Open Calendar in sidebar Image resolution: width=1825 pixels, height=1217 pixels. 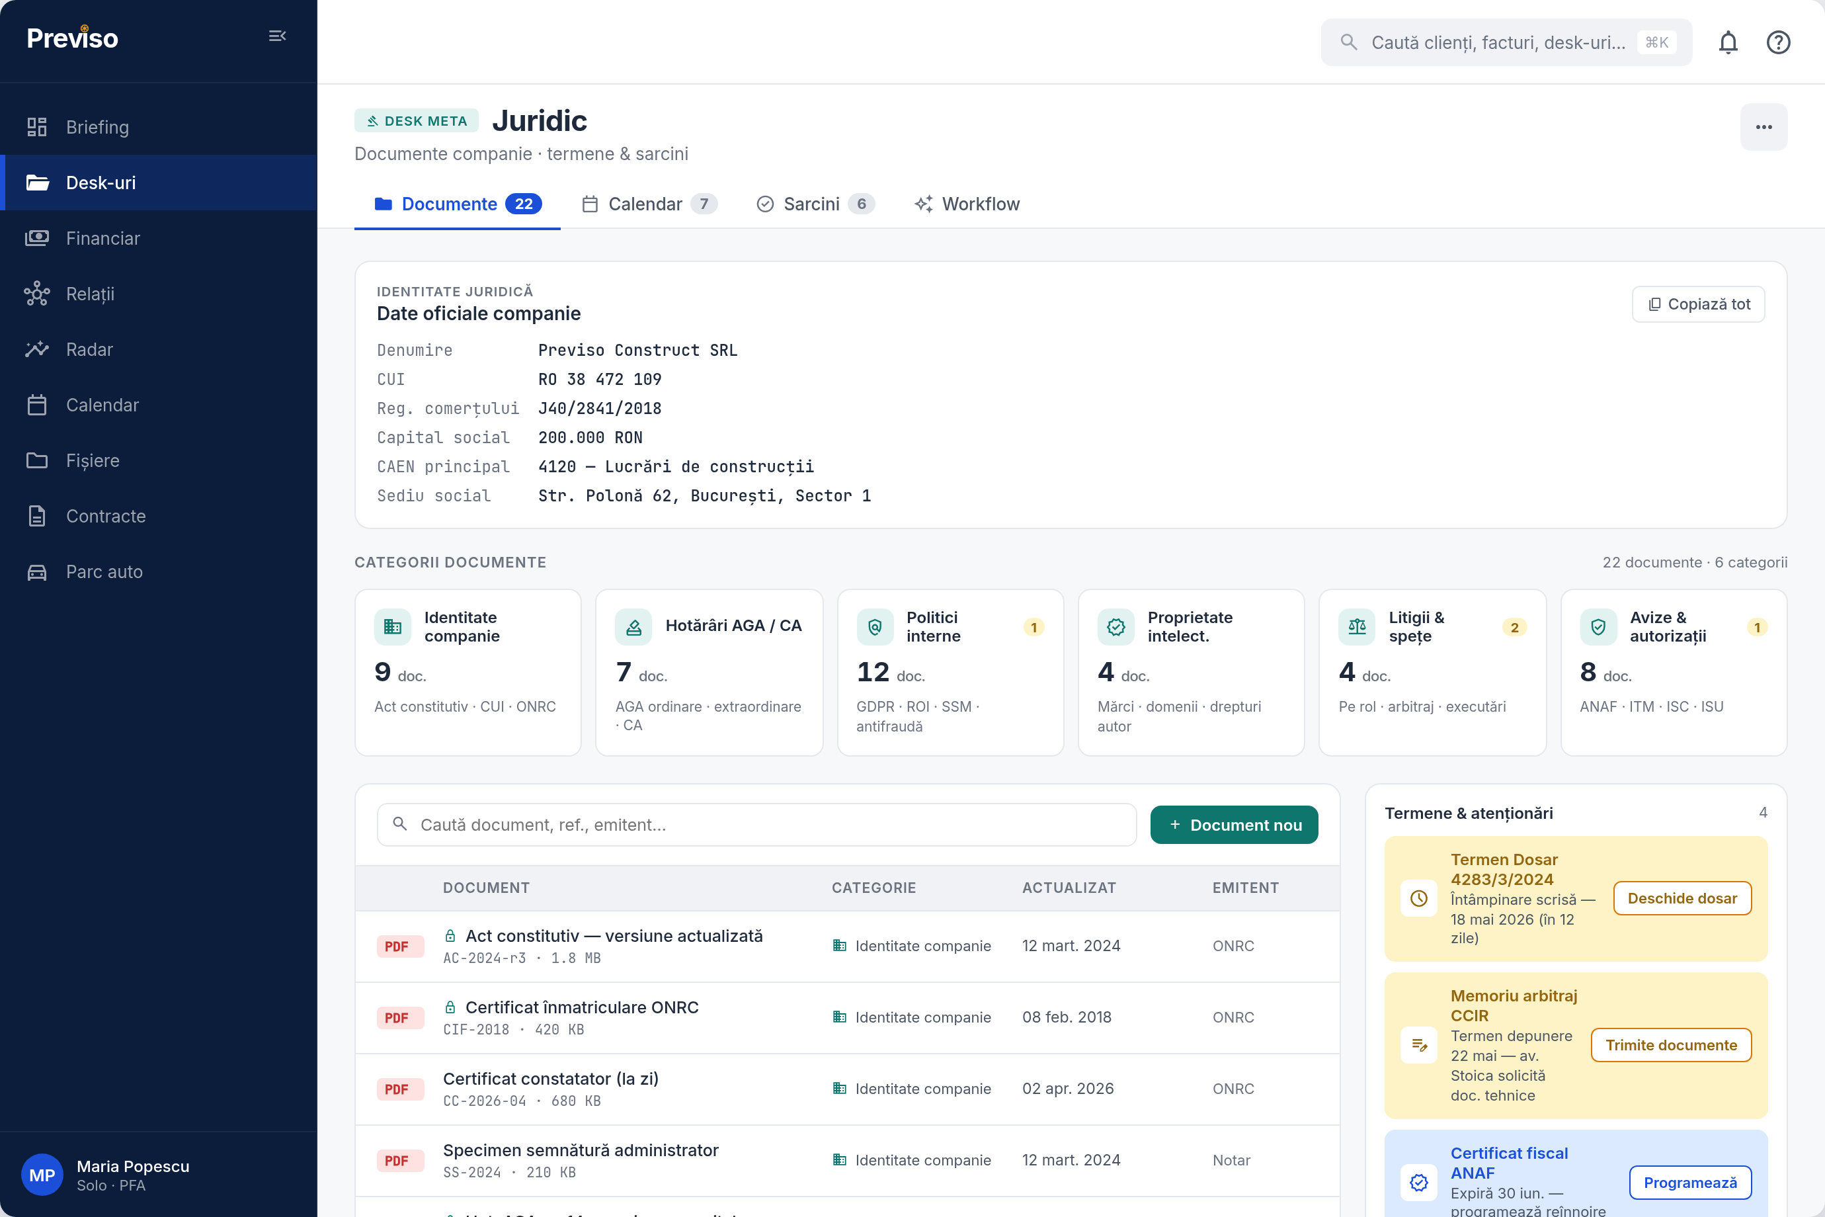158,405
